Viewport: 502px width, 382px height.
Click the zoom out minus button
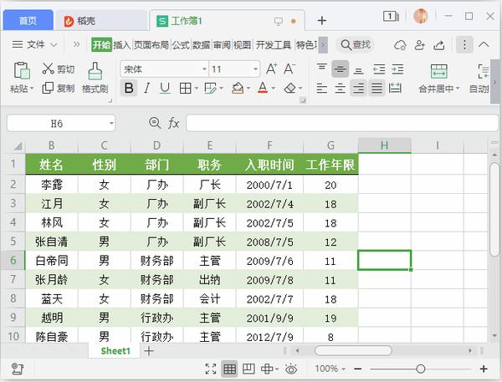tap(358, 369)
